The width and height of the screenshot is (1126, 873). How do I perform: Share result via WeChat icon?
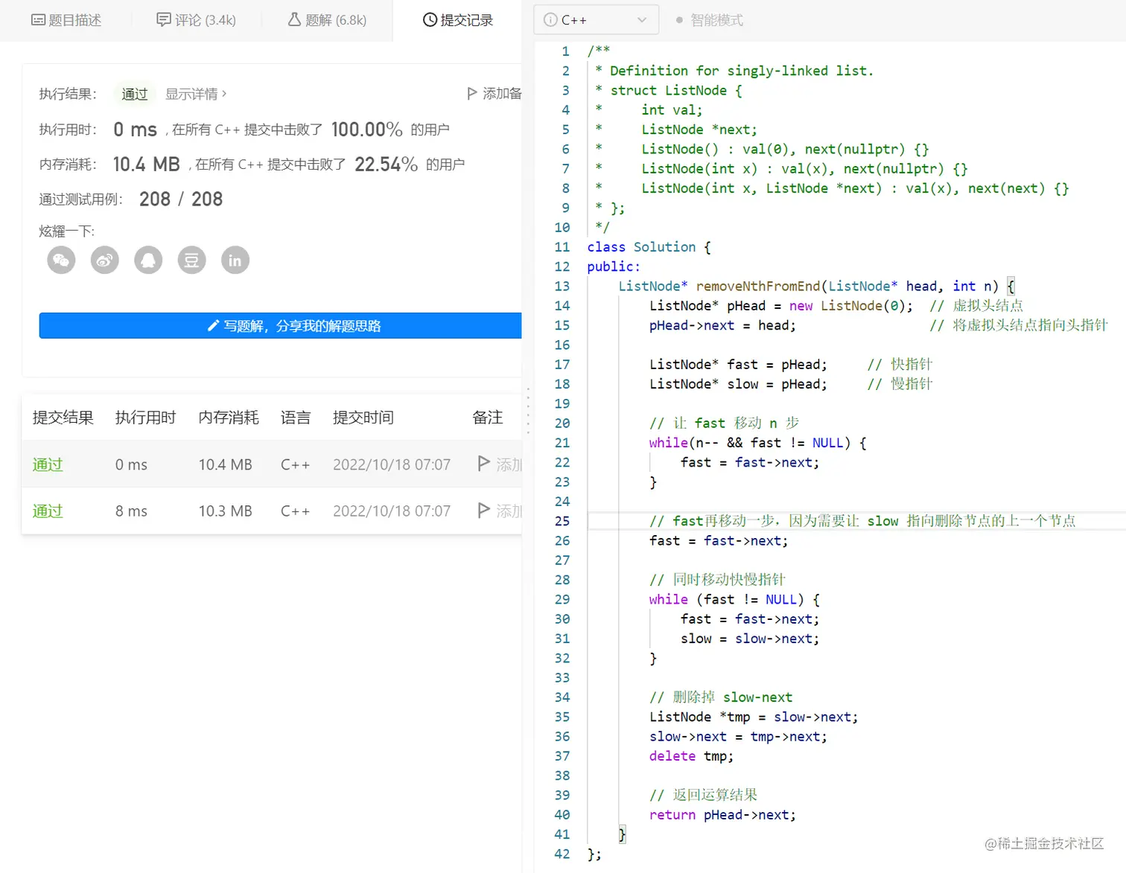(61, 260)
